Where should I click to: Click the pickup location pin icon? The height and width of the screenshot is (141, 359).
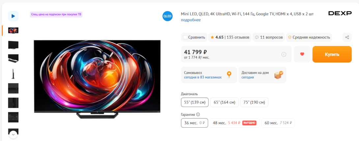229,75
